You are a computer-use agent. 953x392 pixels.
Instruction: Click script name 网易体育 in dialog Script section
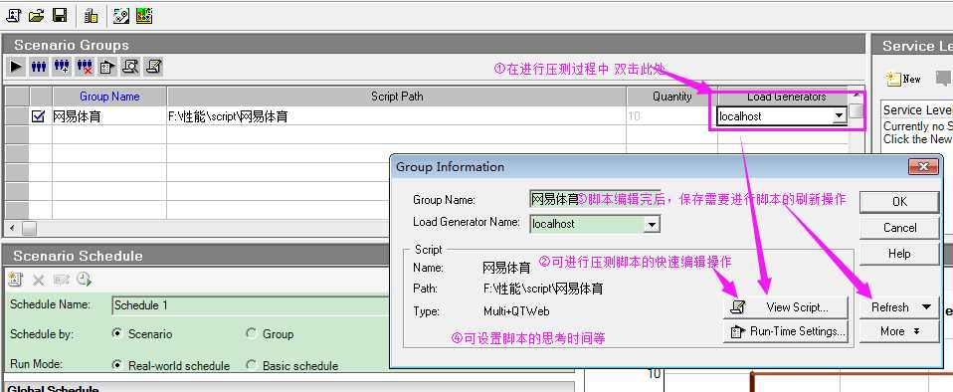pos(507,267)
